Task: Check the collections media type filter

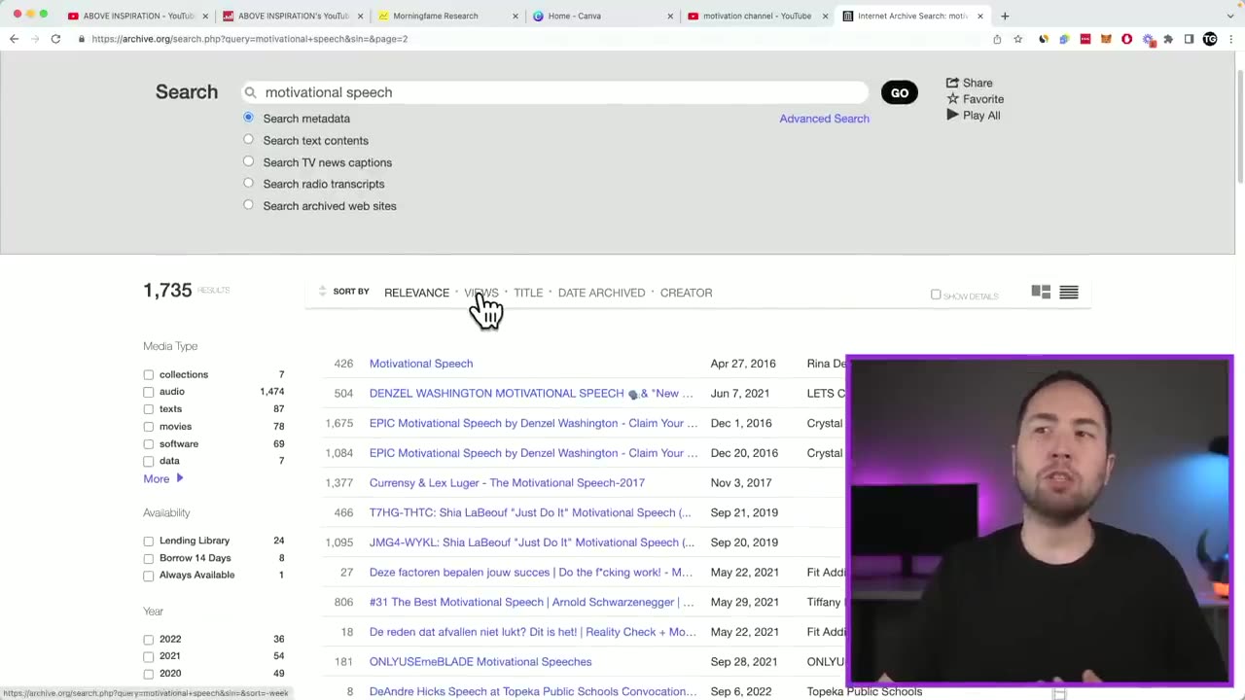Action: point(149,374)
